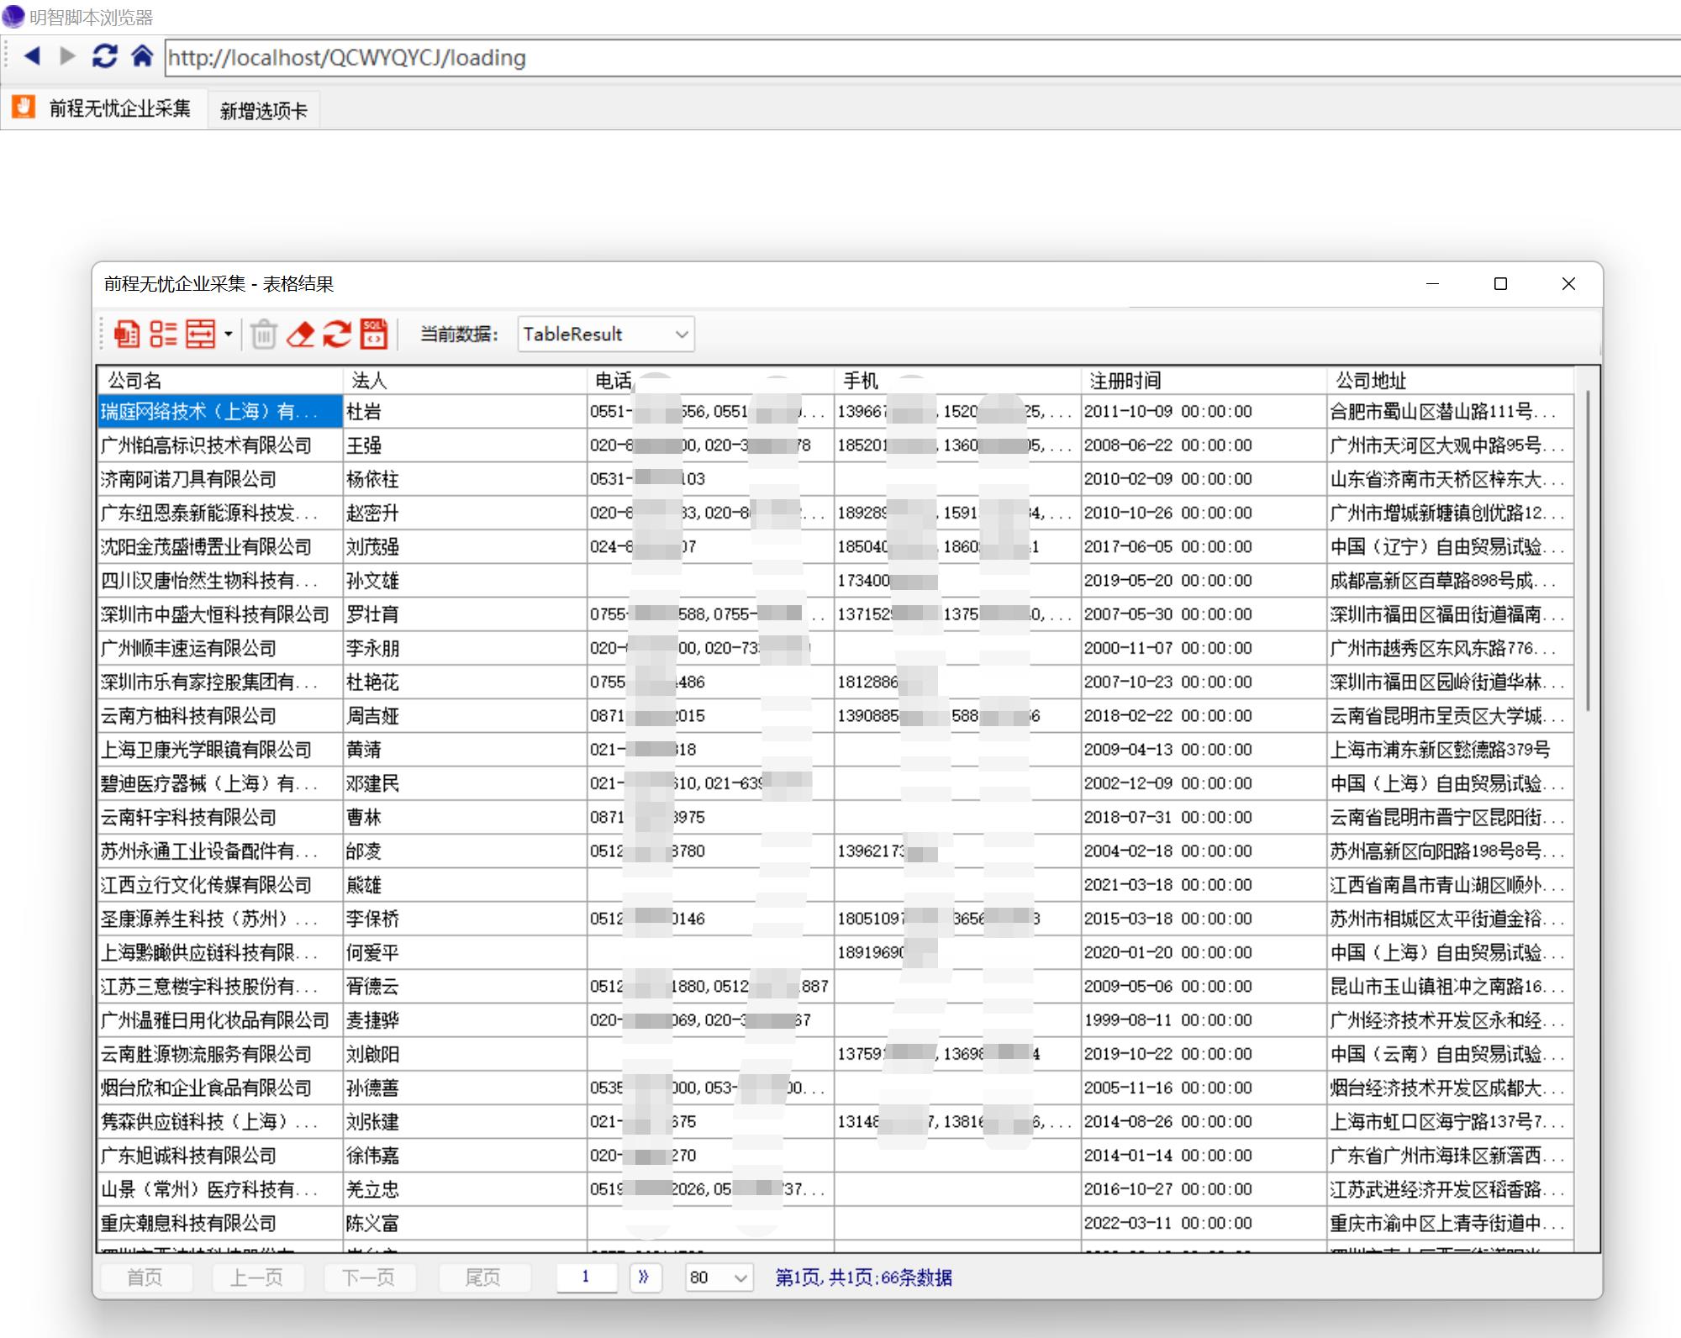This screenshot has width=1681, height=1338.
Task: Open the TableResult data dropdown
Action: (x=606, y=334)
